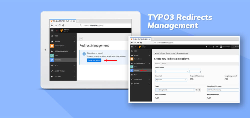
Task: Expand WEB group arrow in right window
Action: tap(150, 51)
